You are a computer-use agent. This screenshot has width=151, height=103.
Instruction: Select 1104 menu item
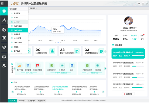pyautogui.click(x=18, y=18)
